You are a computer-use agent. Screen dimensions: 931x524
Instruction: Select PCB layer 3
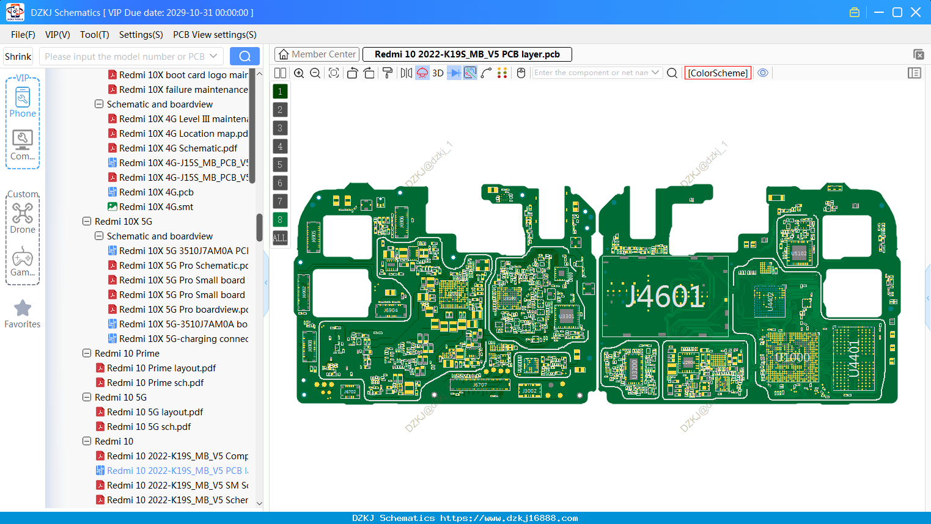point(280,128)
